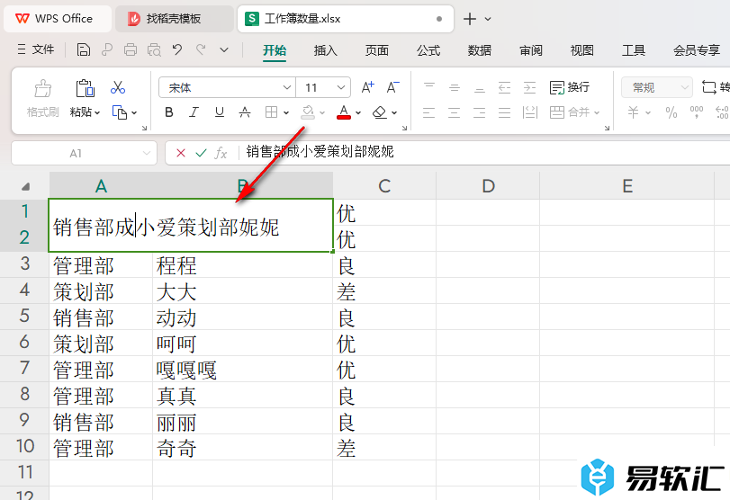Open the 文件 file menu

pos(36,49)
